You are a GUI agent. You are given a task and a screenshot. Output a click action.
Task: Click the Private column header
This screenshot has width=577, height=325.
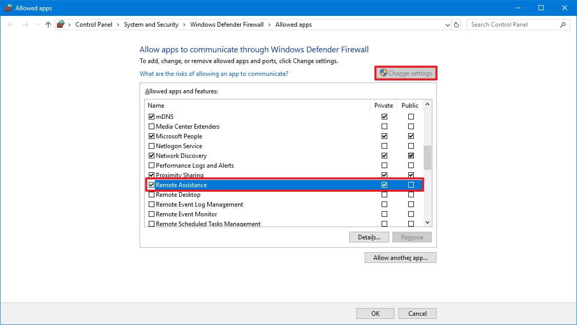point(384,106)
